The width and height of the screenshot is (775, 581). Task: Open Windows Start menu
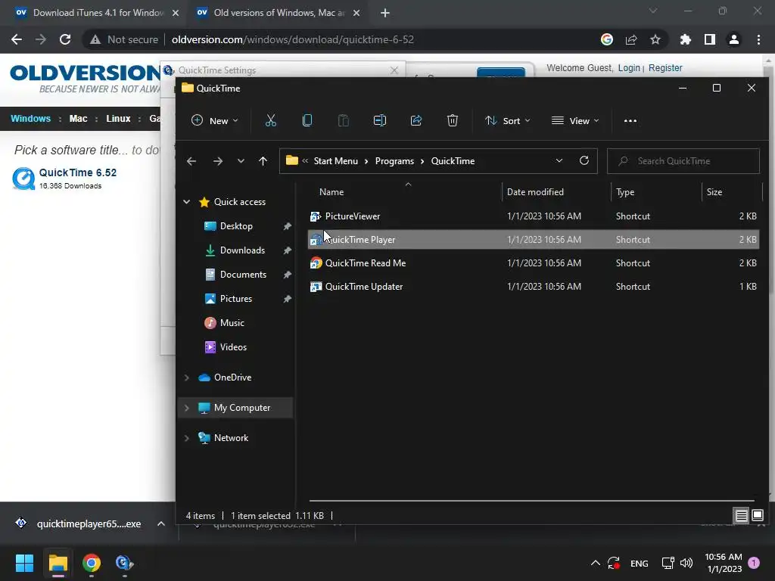coord(24,563)
